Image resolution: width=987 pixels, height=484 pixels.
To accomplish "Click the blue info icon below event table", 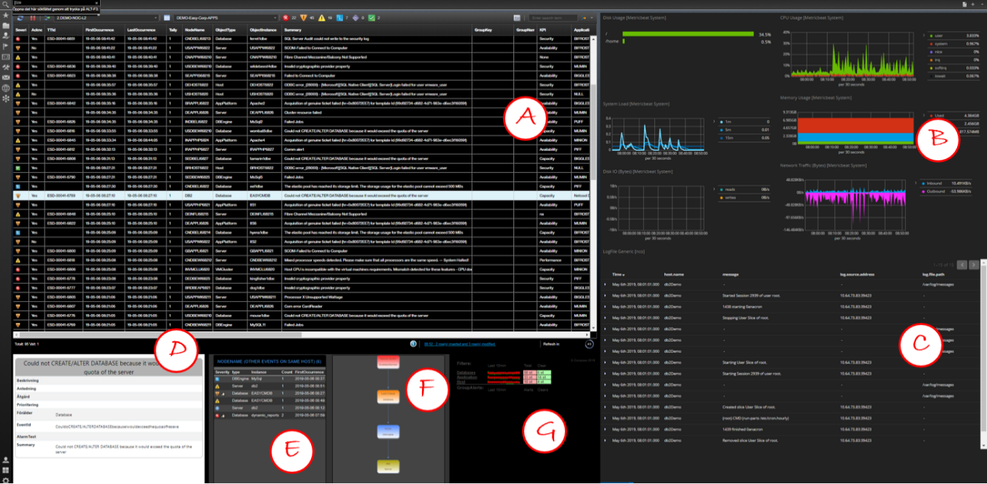I will click(413, 343).
